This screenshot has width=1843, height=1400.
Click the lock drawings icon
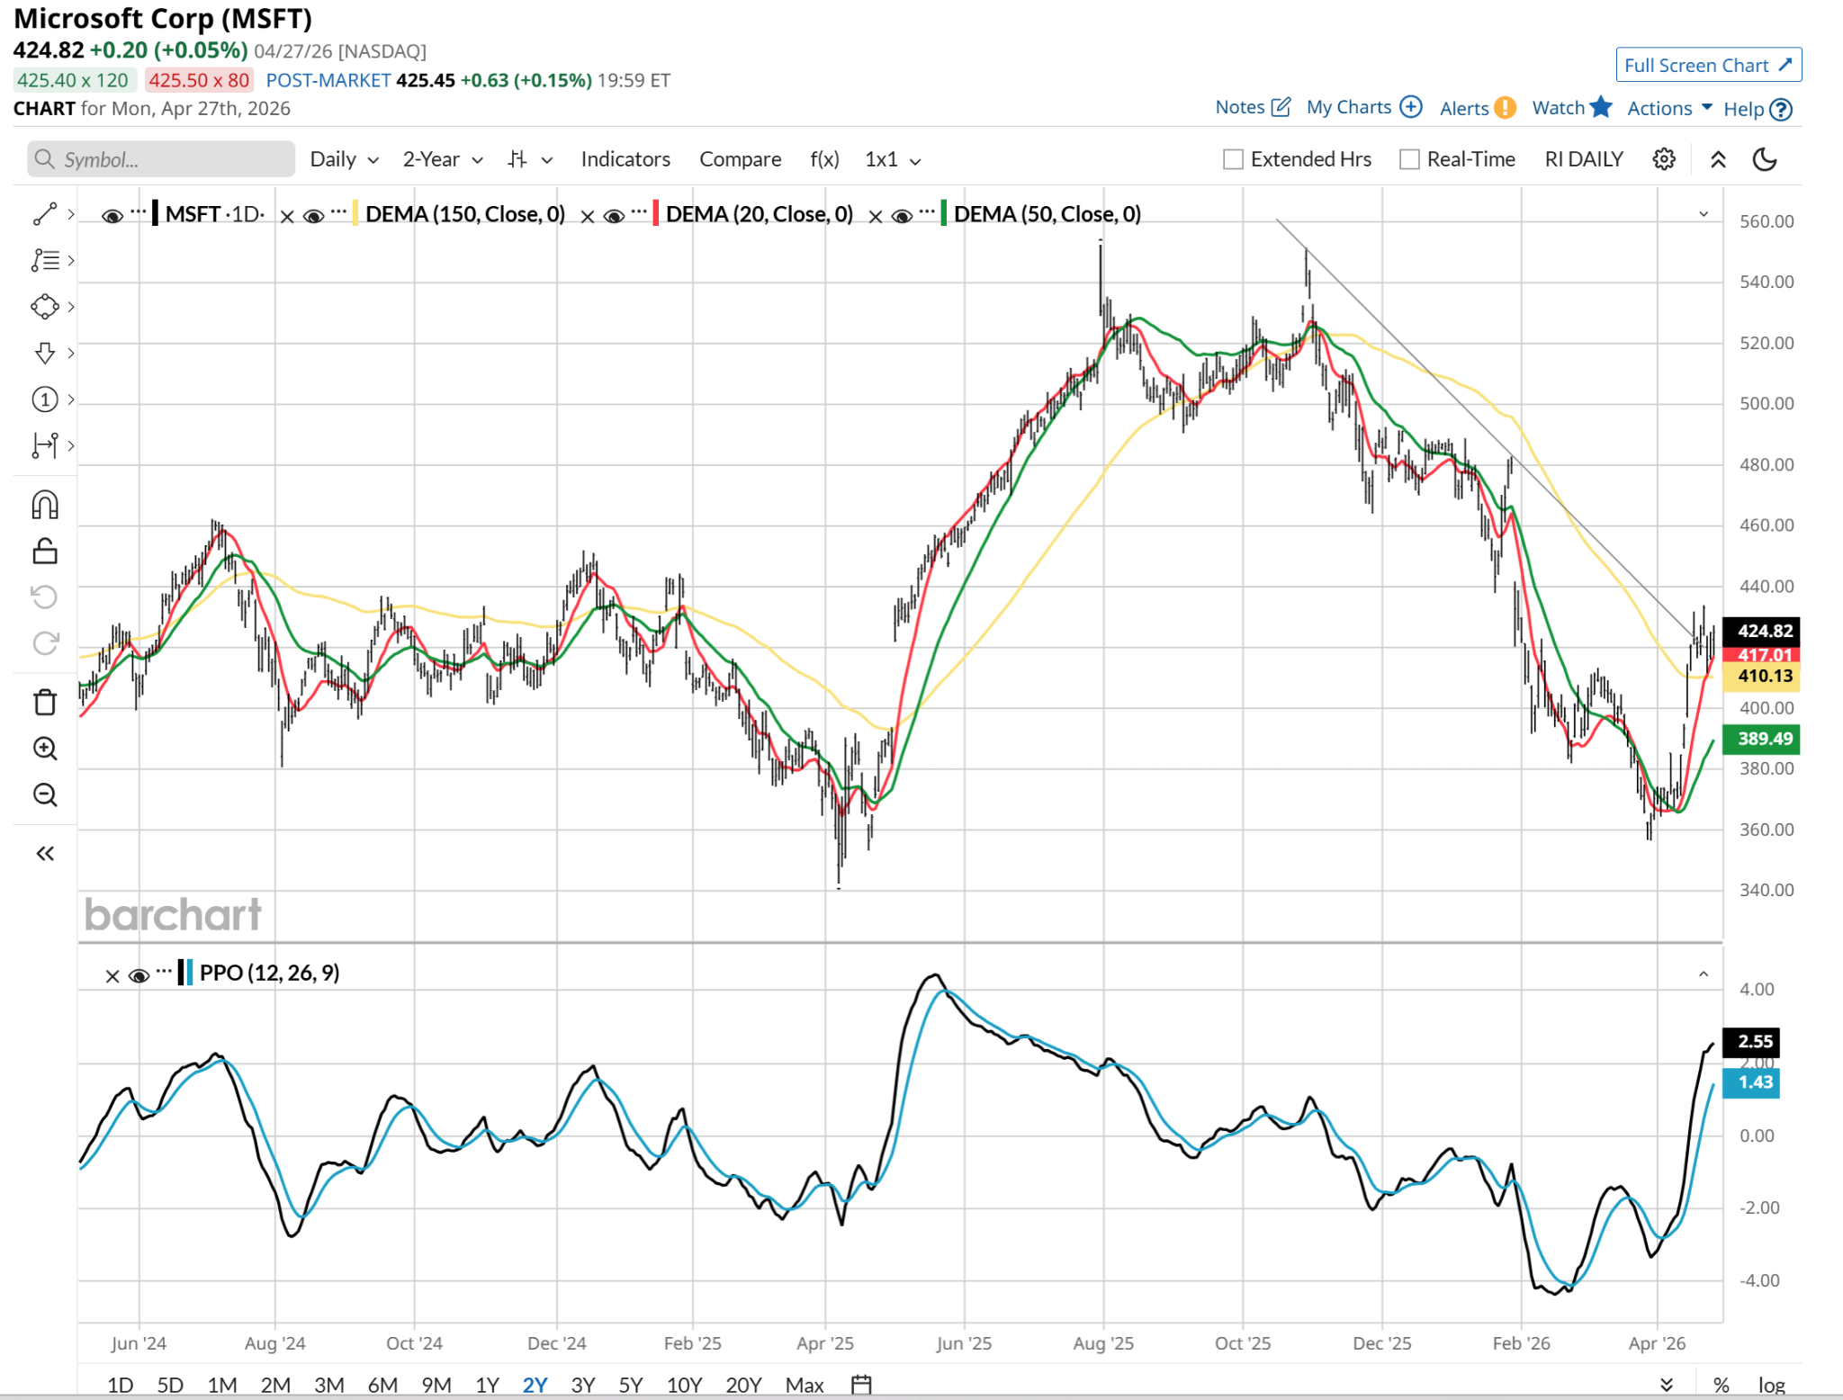[x=44, y=551]
